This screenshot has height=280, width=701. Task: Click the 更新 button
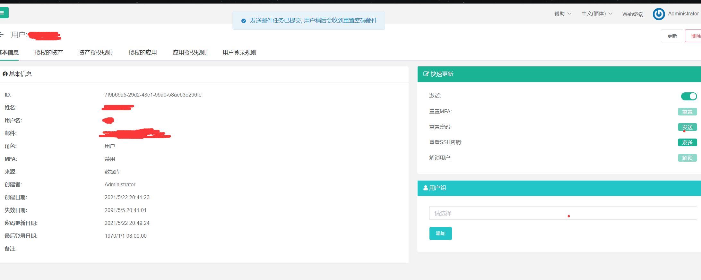tap(672, 36)
